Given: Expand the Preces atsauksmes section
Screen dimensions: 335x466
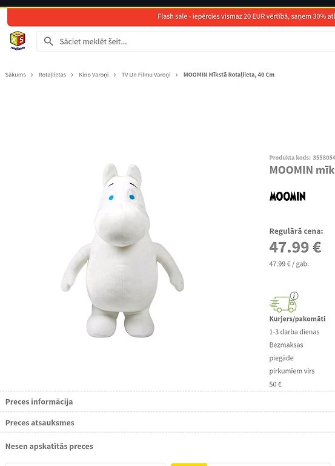Looking at the screenshot, I should coord(167,422).
